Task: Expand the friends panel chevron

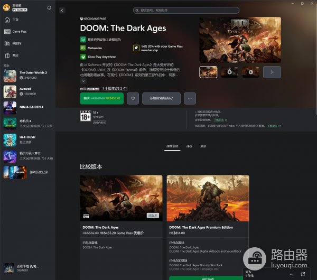Action: tap(291, 274)
